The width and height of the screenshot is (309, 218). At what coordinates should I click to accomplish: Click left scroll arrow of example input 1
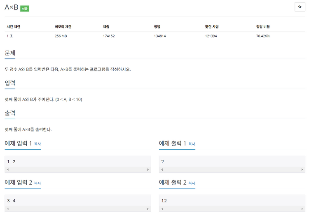[x=8, y=169]
